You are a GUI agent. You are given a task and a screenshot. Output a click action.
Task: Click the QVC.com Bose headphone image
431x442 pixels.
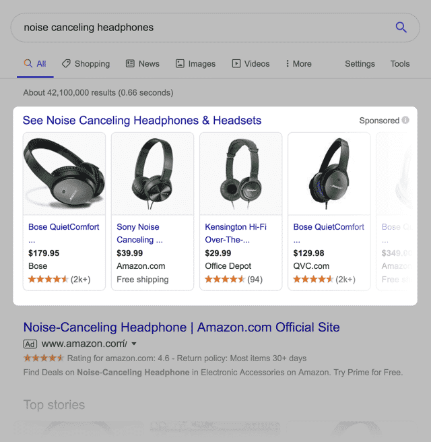point(329,174)
